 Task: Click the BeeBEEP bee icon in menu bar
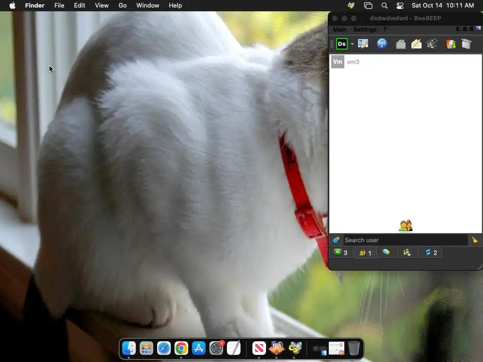pos(351,5)
